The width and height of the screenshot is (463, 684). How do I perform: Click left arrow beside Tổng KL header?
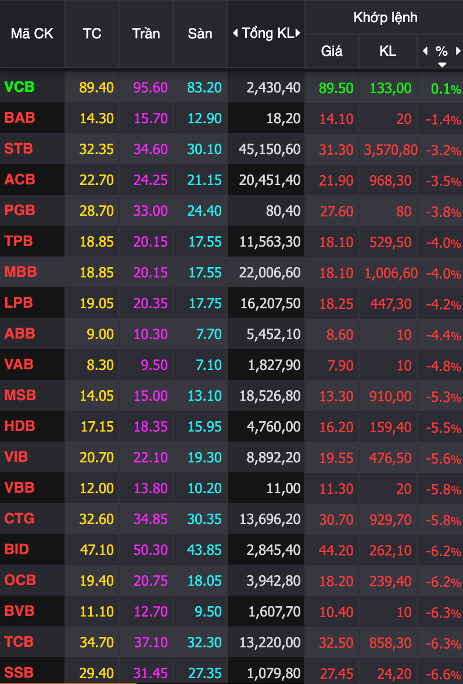pyautogui.click(x=235, y=33)
